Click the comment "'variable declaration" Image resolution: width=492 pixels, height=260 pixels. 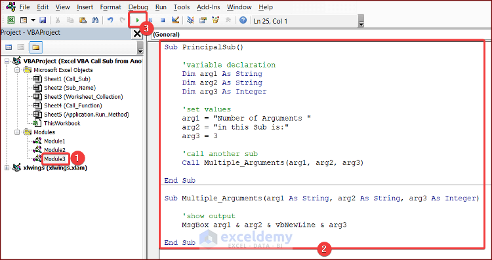point(229,65)
